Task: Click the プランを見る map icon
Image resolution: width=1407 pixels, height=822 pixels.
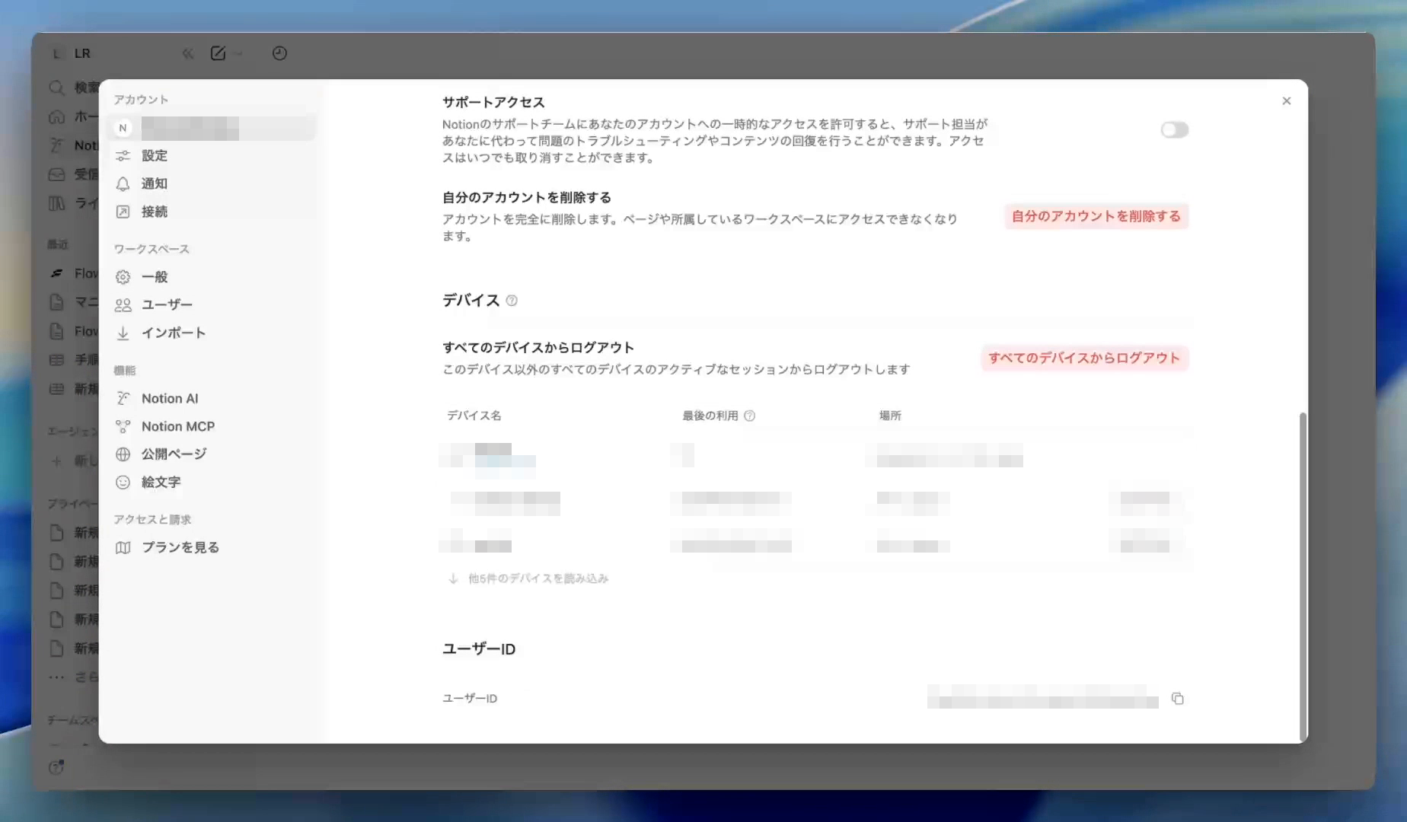Action: point(123,547)
